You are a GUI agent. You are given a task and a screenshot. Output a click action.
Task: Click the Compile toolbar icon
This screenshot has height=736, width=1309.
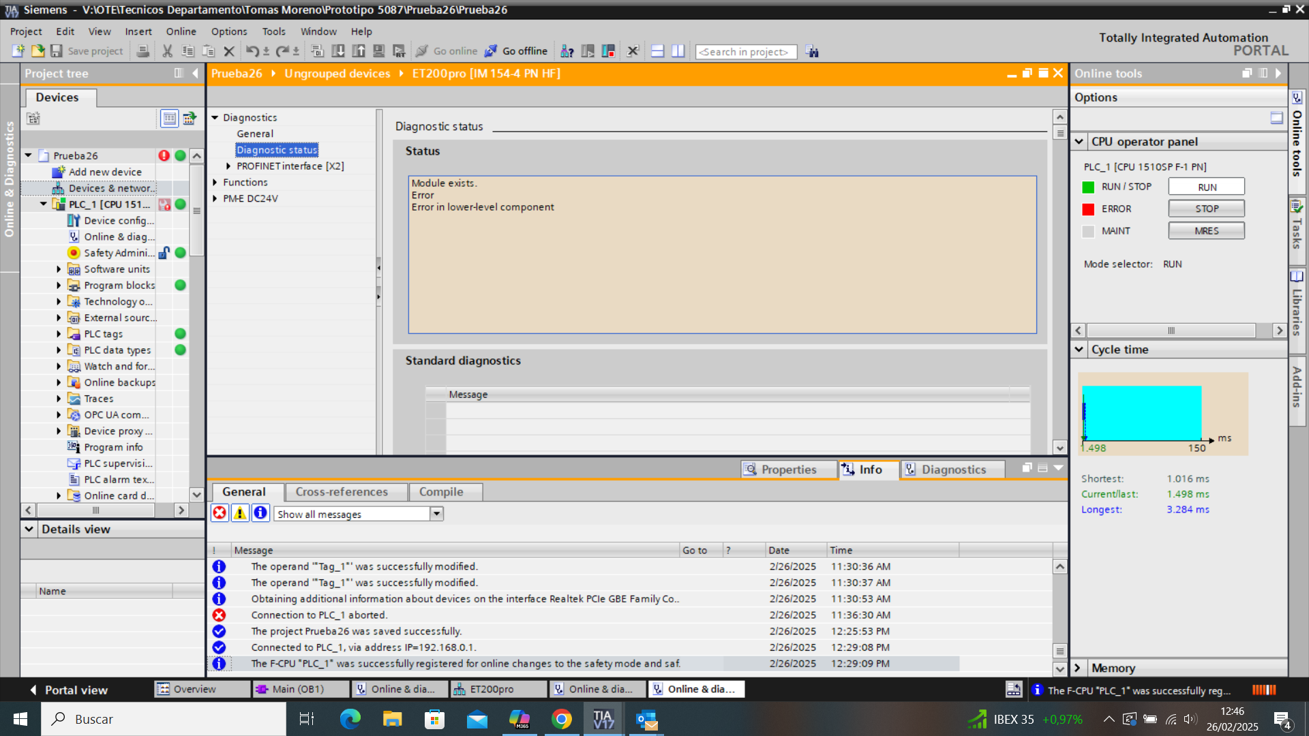317,51
